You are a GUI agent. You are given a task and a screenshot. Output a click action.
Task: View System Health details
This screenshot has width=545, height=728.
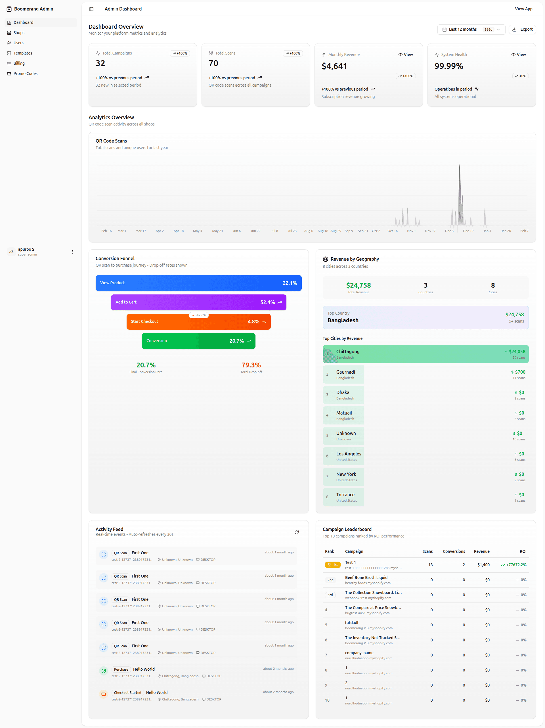point(518,55)
